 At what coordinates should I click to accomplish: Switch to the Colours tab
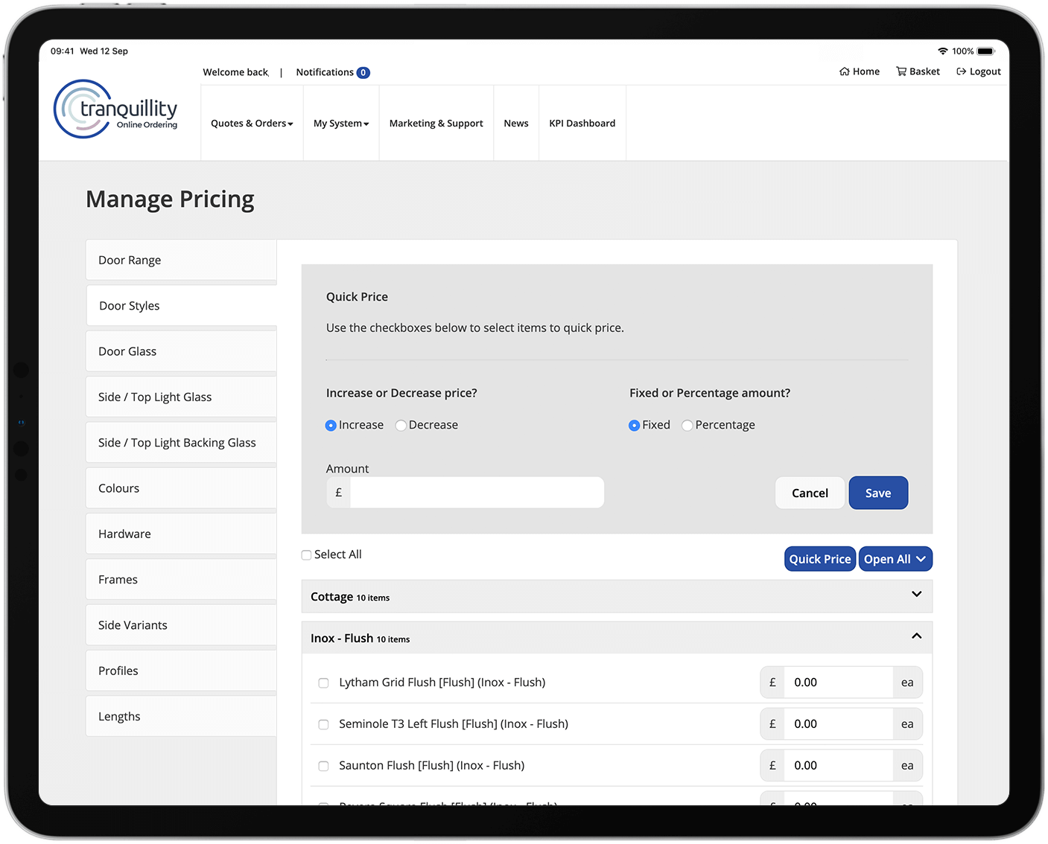pos(181,488)
